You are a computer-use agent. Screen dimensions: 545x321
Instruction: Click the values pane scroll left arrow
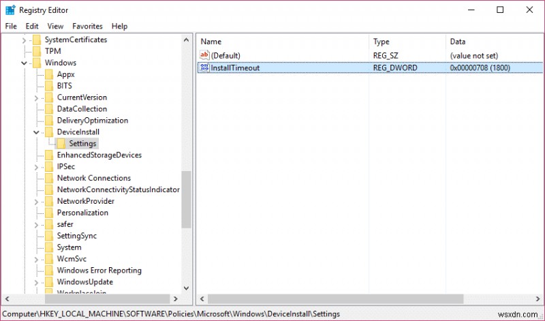[202, 299]
